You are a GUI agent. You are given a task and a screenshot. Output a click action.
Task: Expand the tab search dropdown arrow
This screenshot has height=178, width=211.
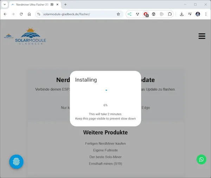tap(5, 5)
